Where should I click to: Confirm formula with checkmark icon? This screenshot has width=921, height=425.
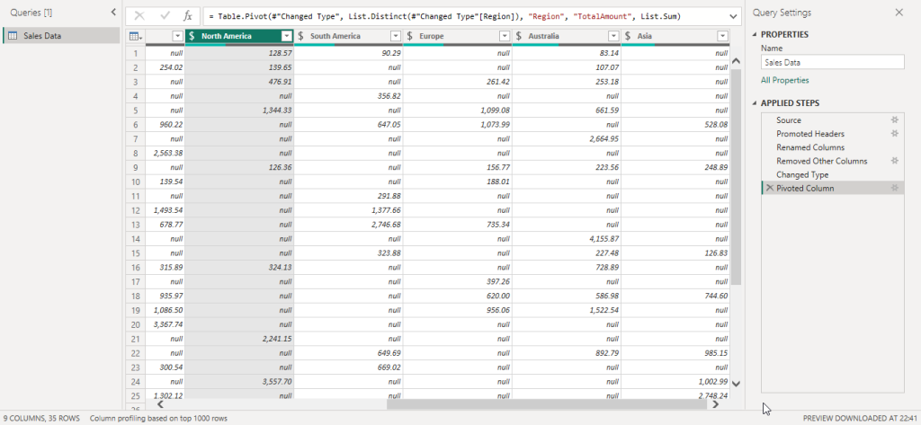click(165, 16)
